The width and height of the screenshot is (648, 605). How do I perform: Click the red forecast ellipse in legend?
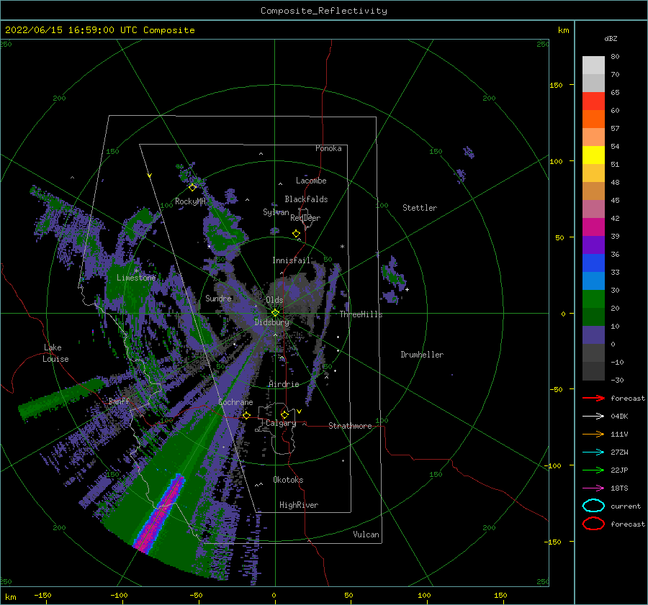593,524
